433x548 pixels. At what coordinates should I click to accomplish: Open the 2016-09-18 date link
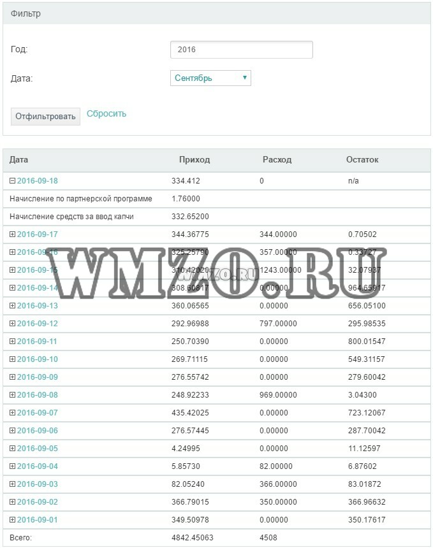point(38,181)
